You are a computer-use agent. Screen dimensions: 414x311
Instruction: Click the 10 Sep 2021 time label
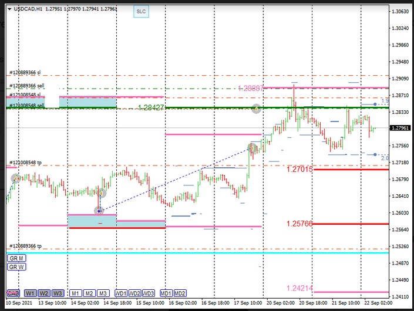(x=19, y=303)
